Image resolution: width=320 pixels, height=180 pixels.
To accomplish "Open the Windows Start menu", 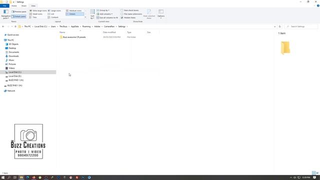I will pos(3,177).
